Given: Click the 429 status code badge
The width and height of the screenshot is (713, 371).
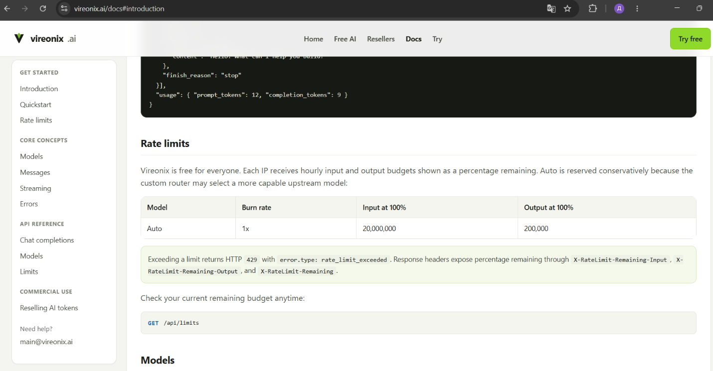Looking at the screenshot, I should (252, 259).
